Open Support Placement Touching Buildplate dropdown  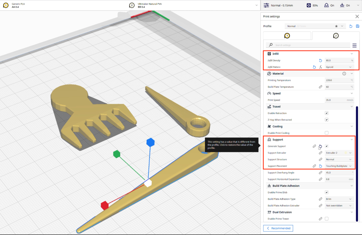[x=339, y=166]
